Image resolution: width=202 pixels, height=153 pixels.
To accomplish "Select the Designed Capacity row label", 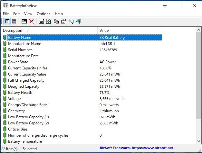I will (x=24, y=86).
